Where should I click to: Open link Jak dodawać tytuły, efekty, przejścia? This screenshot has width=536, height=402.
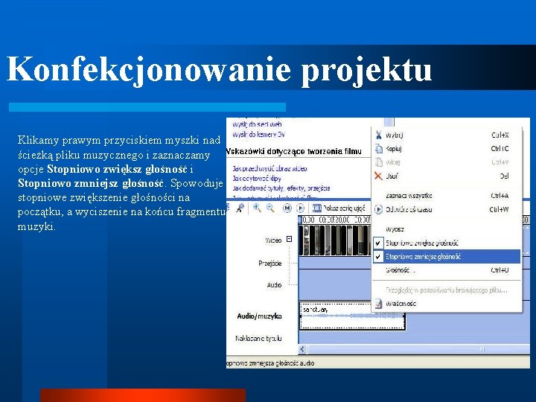[x=281, y=188]
